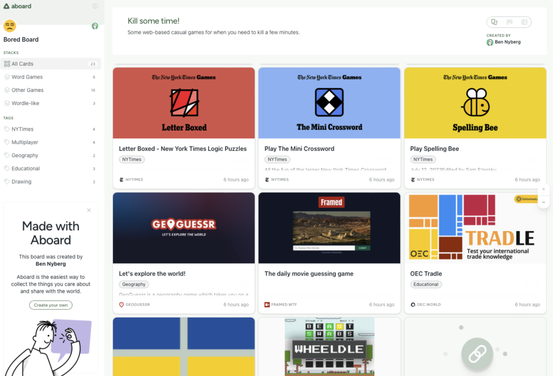Click the Made with Aboard heading
Screen dimensions: 553x376
(x=51, y=233)
